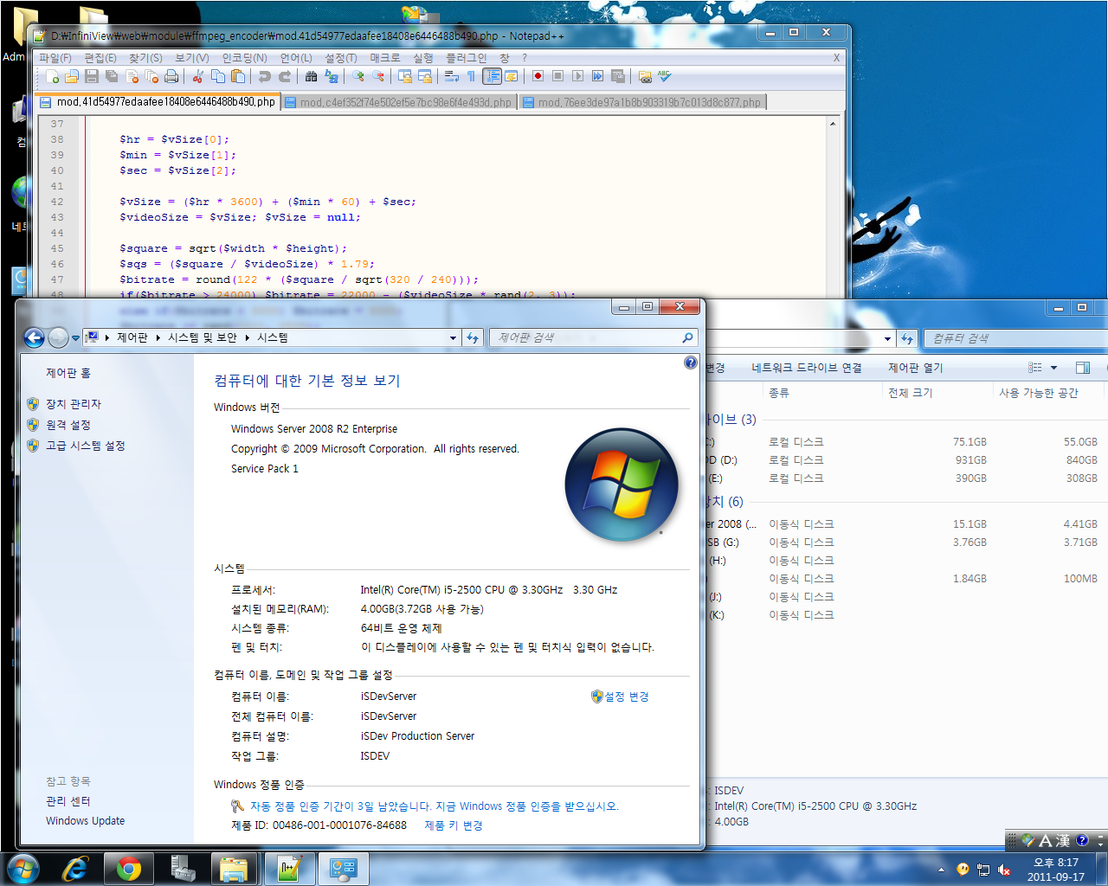The width and height of the screenshot is (1108, 886).
Task: Open the 인코딩(N) menu in Notepad++
Action: 245,58
